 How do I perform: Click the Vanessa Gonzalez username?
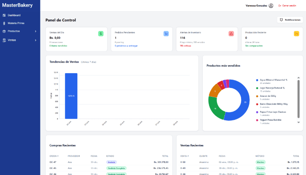[x=256, y=6]
